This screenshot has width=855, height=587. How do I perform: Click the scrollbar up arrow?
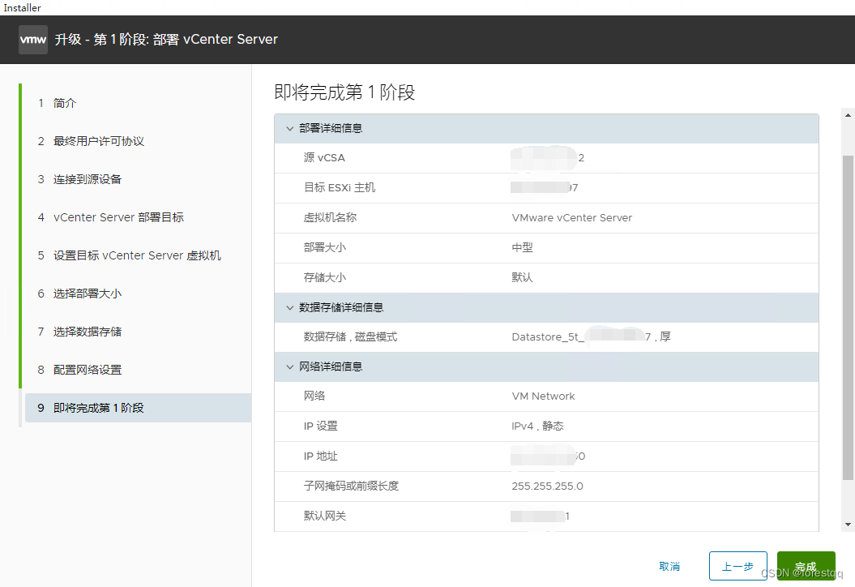[x=848, y=115]
